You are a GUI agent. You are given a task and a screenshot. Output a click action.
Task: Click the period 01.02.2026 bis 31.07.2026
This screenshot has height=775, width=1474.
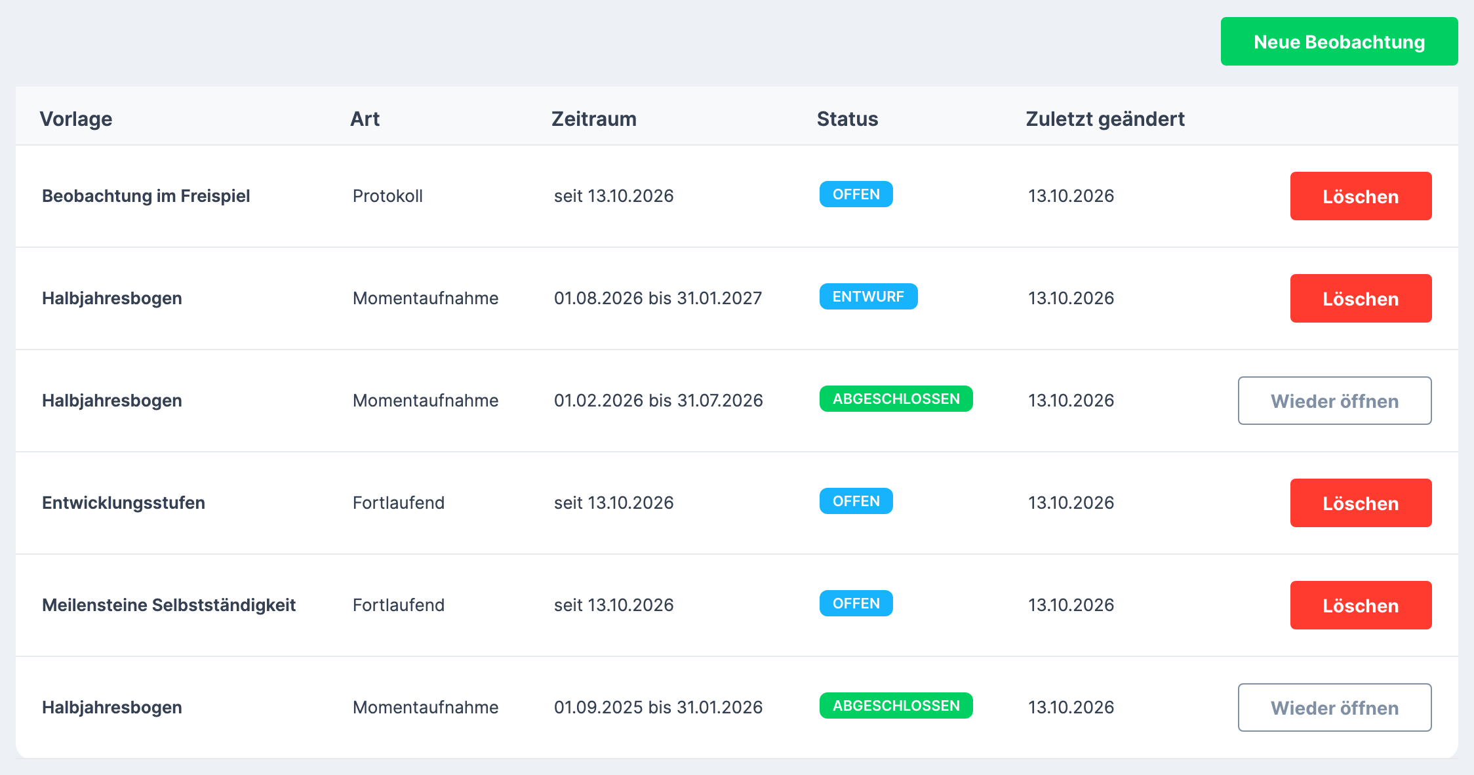click(x=658, y=401)
